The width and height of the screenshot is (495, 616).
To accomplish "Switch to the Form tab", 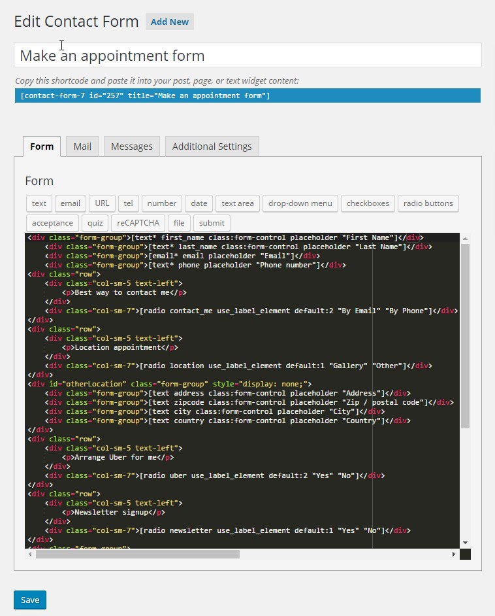I will (x=42, y=146).
